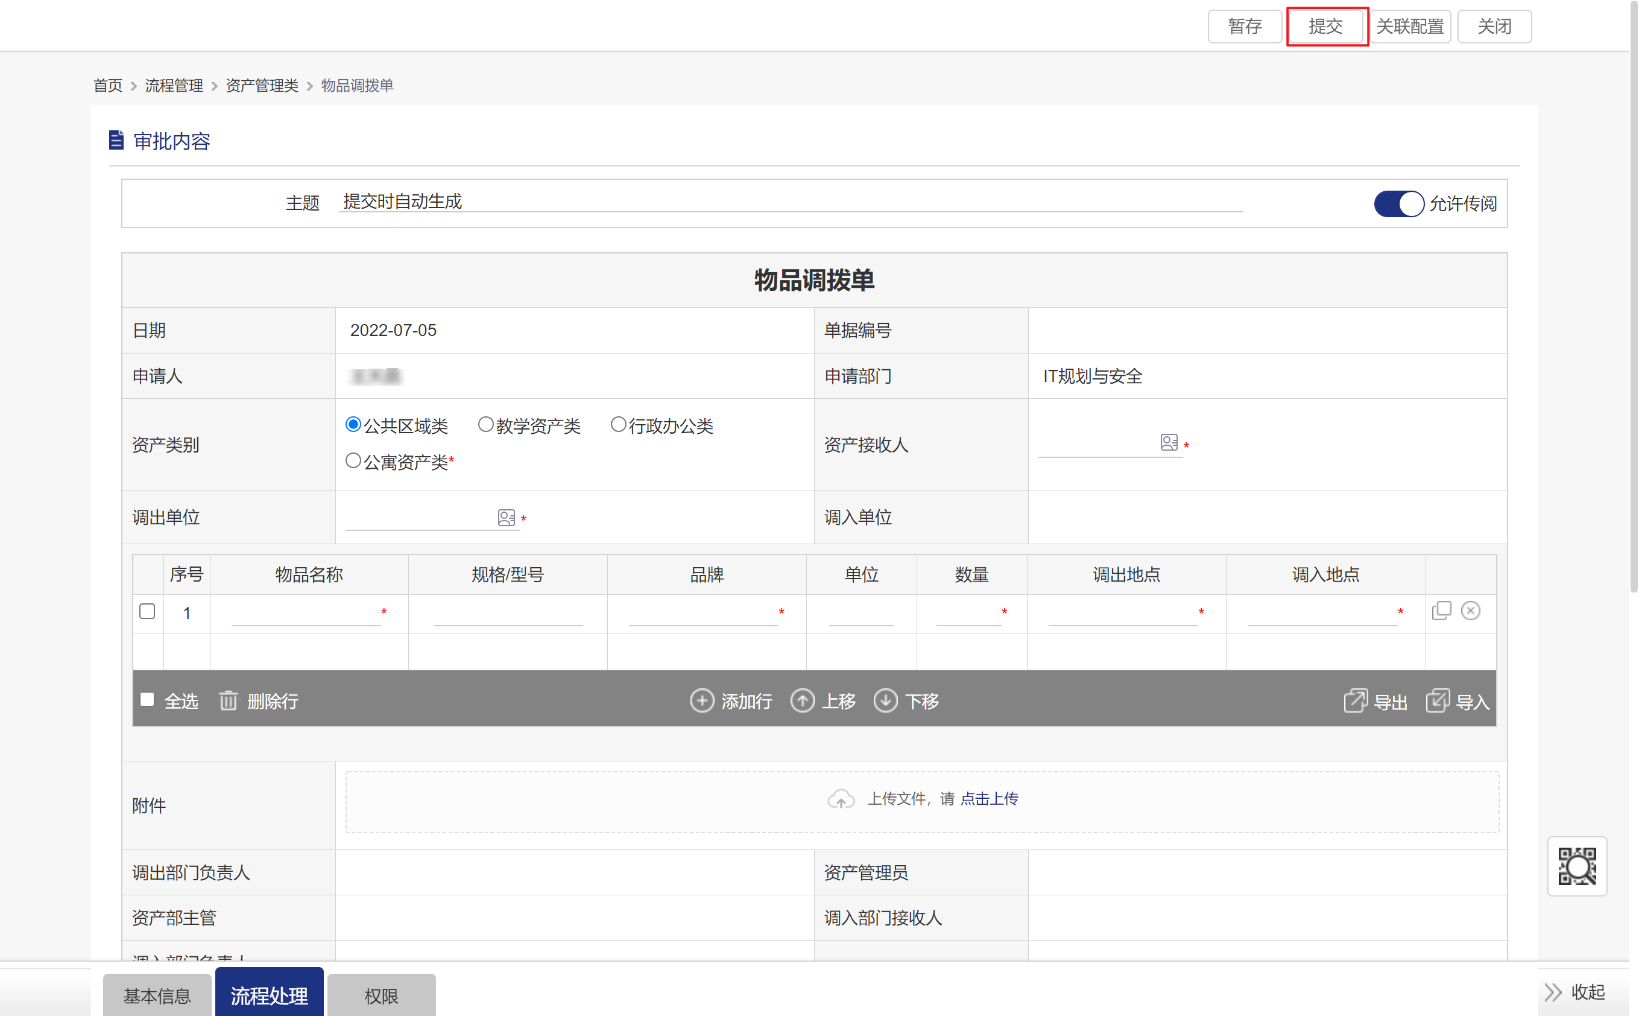Check the row 1 checkbox
The height and width of the screenshot is (1016, 1639).
pos(147,611)
